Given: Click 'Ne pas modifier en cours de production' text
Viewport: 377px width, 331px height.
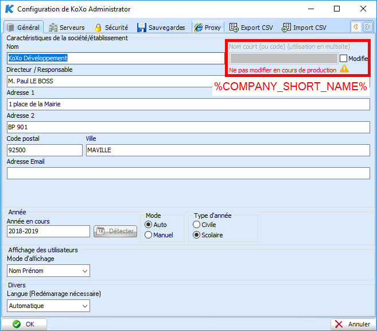Looking at the screenshot, I should (282, 70).
